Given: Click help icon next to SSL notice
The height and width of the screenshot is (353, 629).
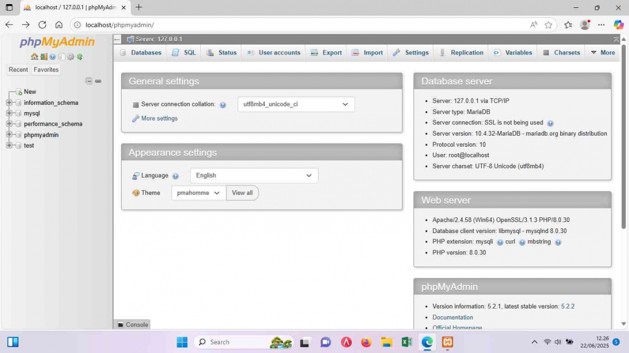Looking at the screenshot, I should coord(550,123).
